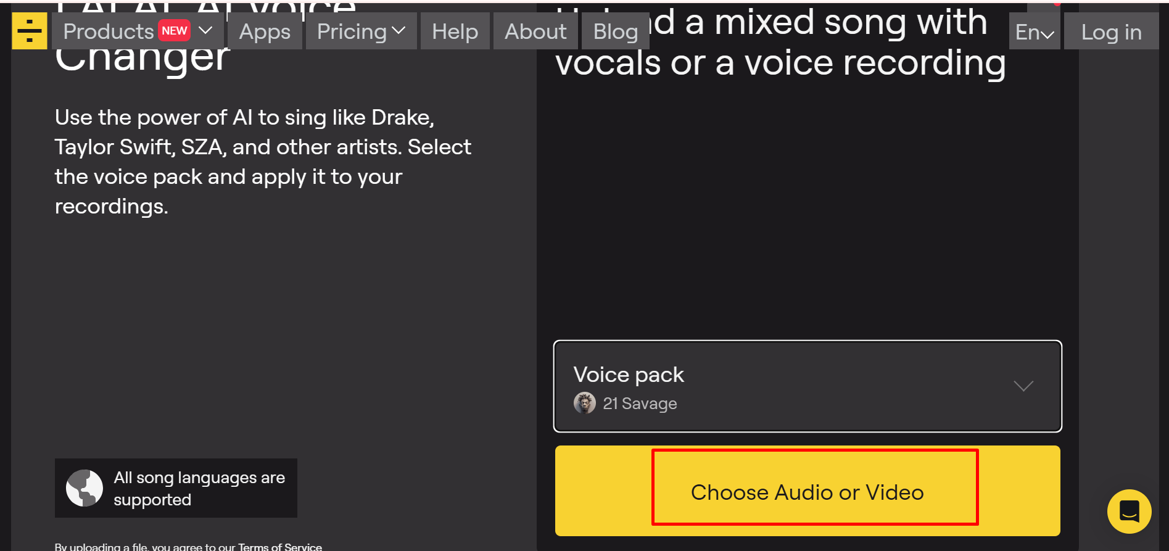Click the yellow LALAL.AI logo icon

(29, 30)
